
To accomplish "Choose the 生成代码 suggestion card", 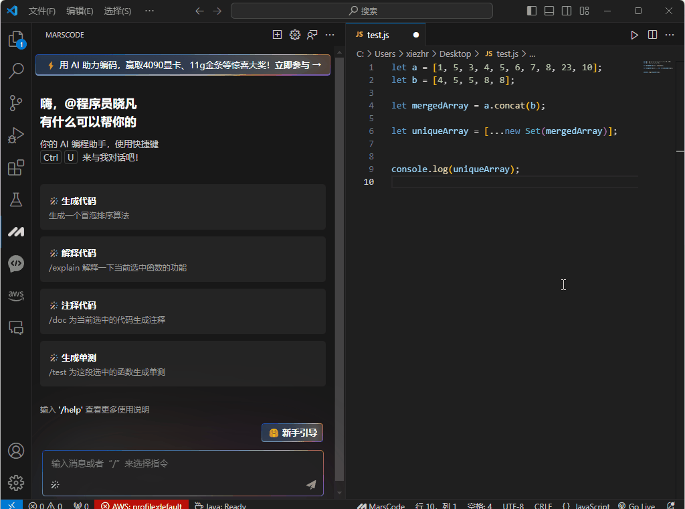I will pos(183,207).
